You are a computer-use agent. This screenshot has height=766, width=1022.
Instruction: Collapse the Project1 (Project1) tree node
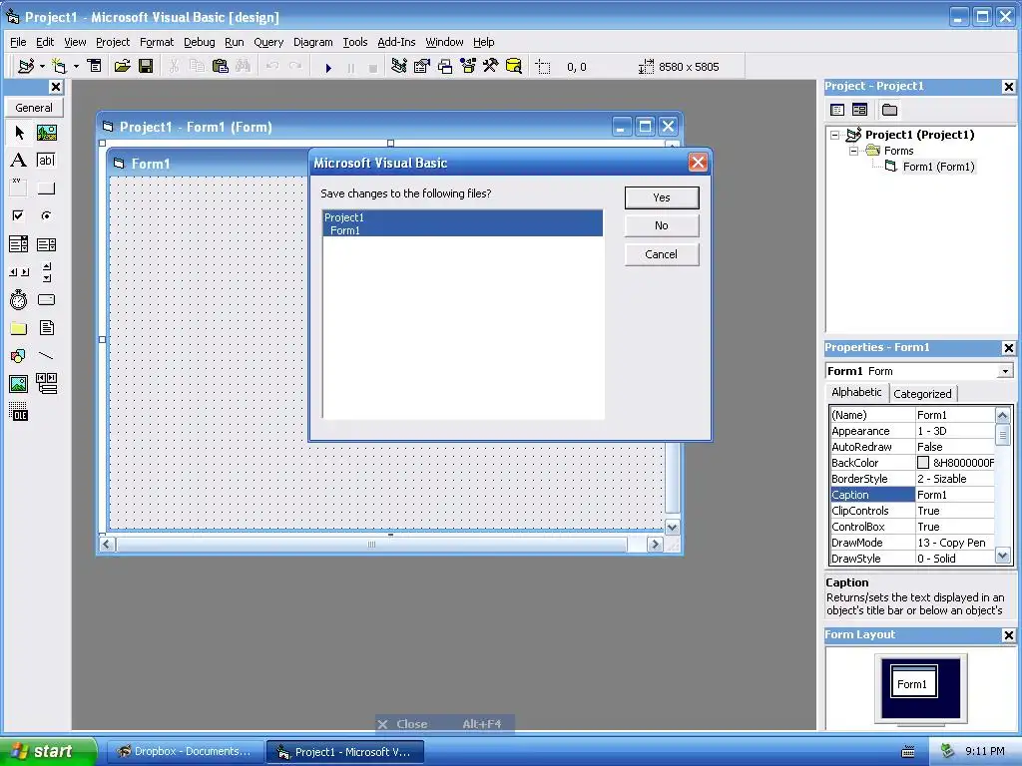[834, 135]
